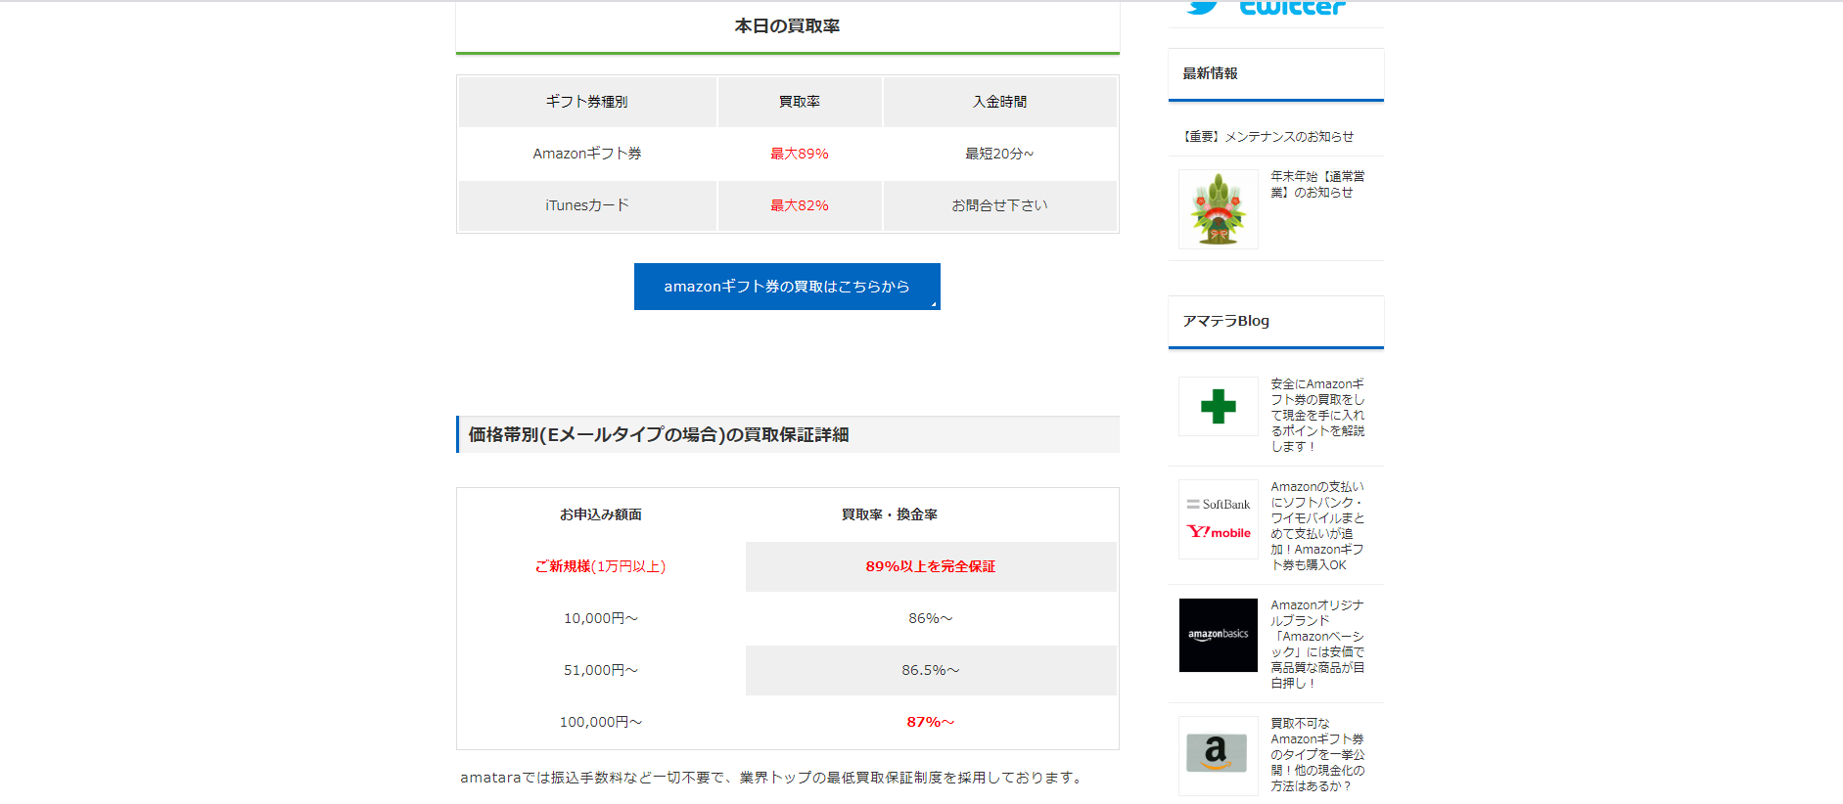Open the SoftBank Y!mobile blog thumbnail
Screen dimensions: 1843x804
coord(1219,519)
